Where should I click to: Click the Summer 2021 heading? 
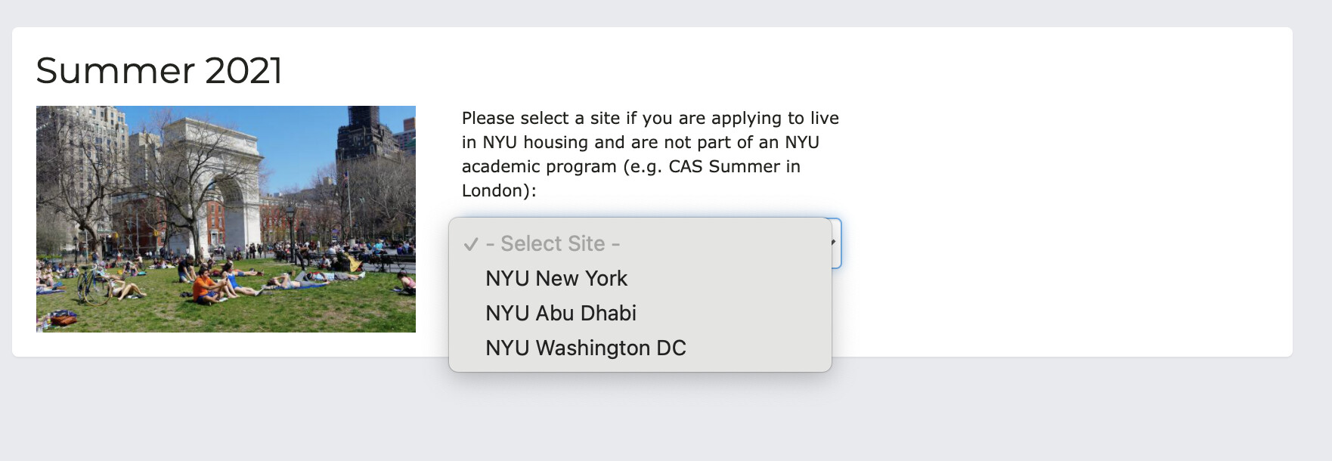pos(159,70)
